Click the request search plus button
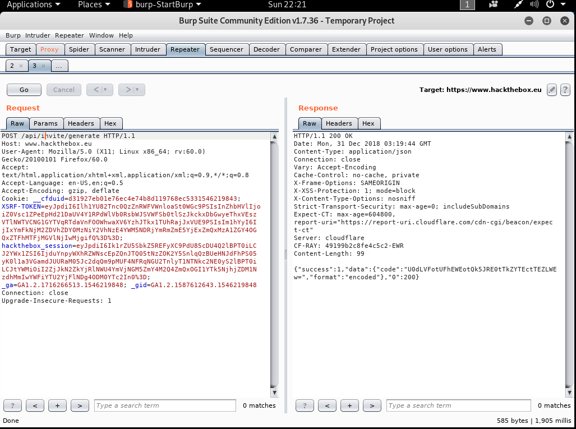576x429 pixels. tap(57, 405)
